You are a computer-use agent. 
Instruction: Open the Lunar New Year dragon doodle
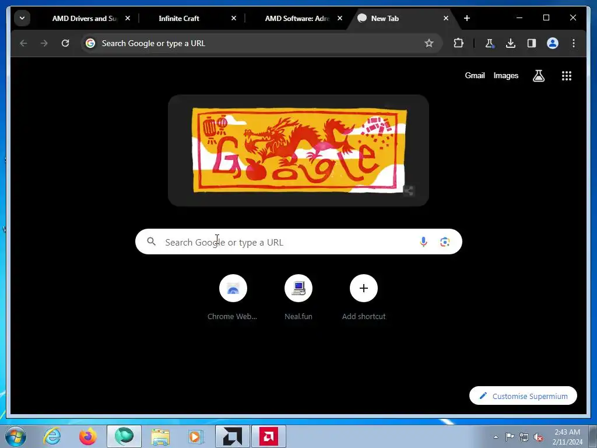299,150
